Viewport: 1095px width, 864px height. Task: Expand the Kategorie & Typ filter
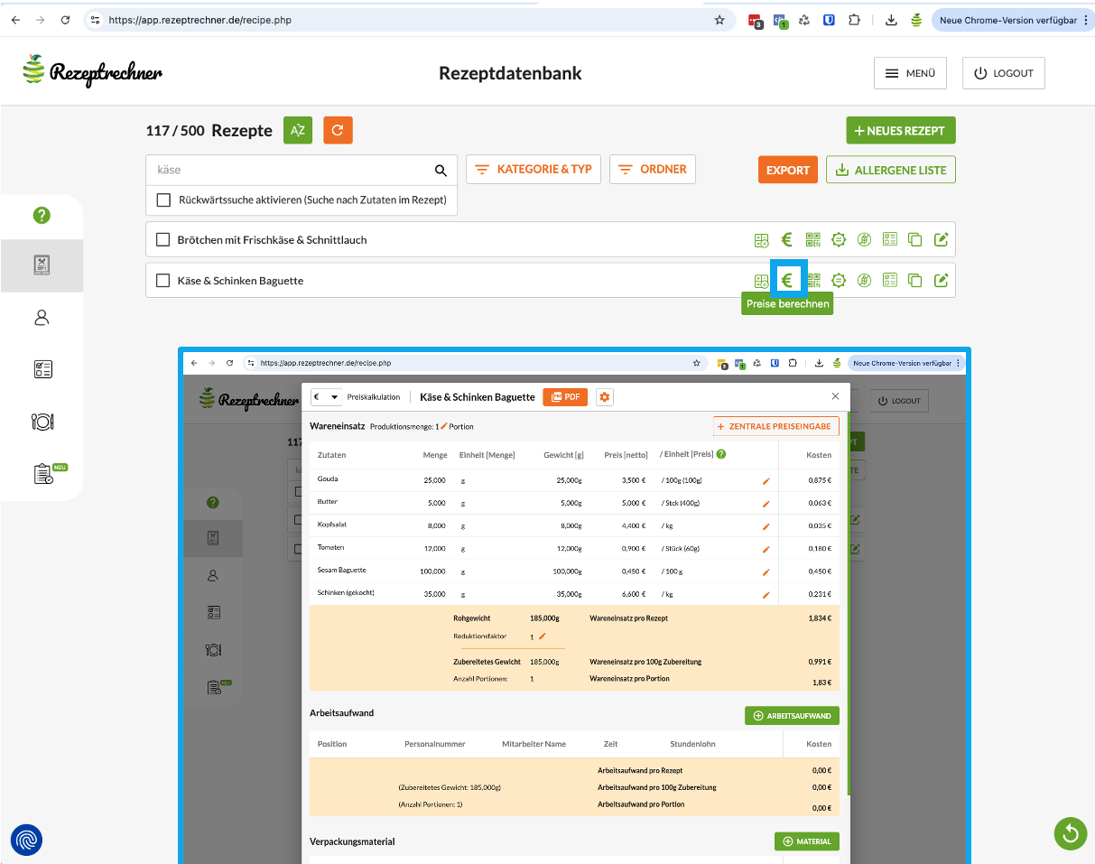[x=533, y=170]
